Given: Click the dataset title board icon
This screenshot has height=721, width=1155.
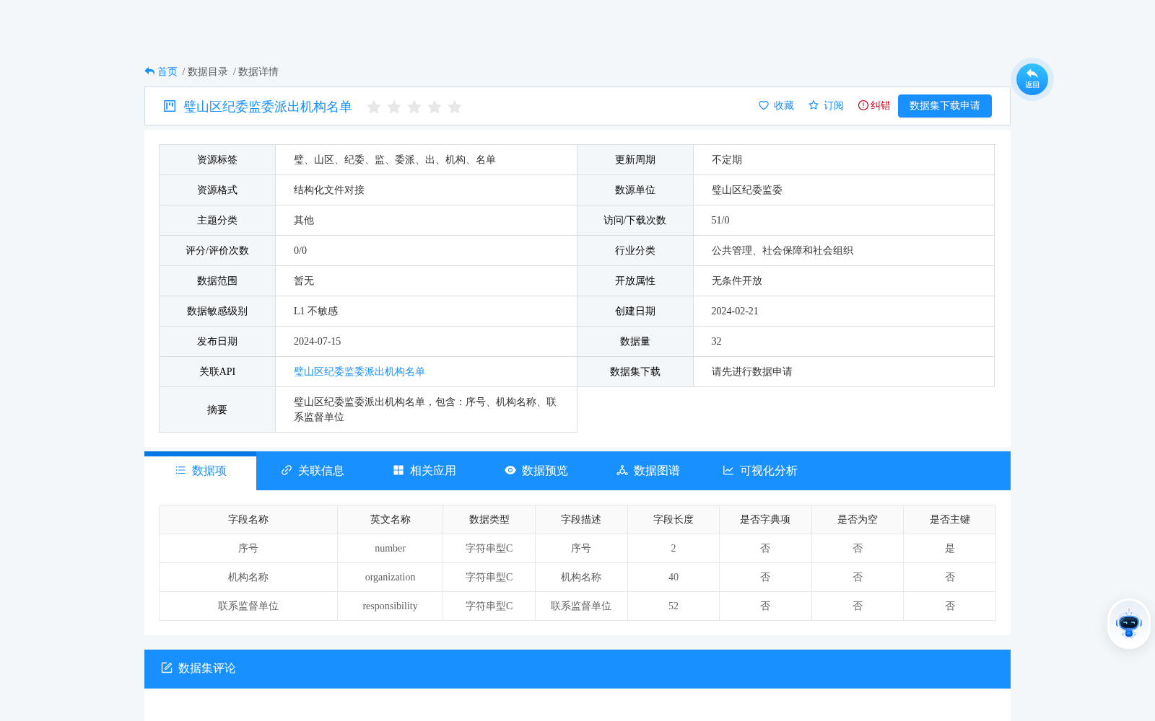Looking at the screenshot, I should point(170,106).
